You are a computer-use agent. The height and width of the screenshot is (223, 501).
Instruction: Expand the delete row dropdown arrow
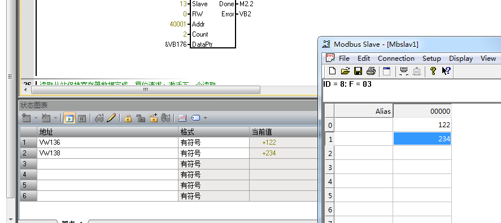(55, 118)
